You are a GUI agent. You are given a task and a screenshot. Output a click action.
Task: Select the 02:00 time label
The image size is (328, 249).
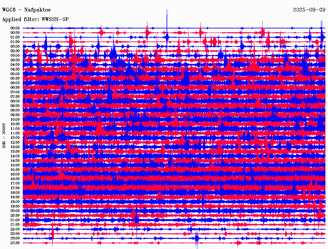(x=15, y=47)
